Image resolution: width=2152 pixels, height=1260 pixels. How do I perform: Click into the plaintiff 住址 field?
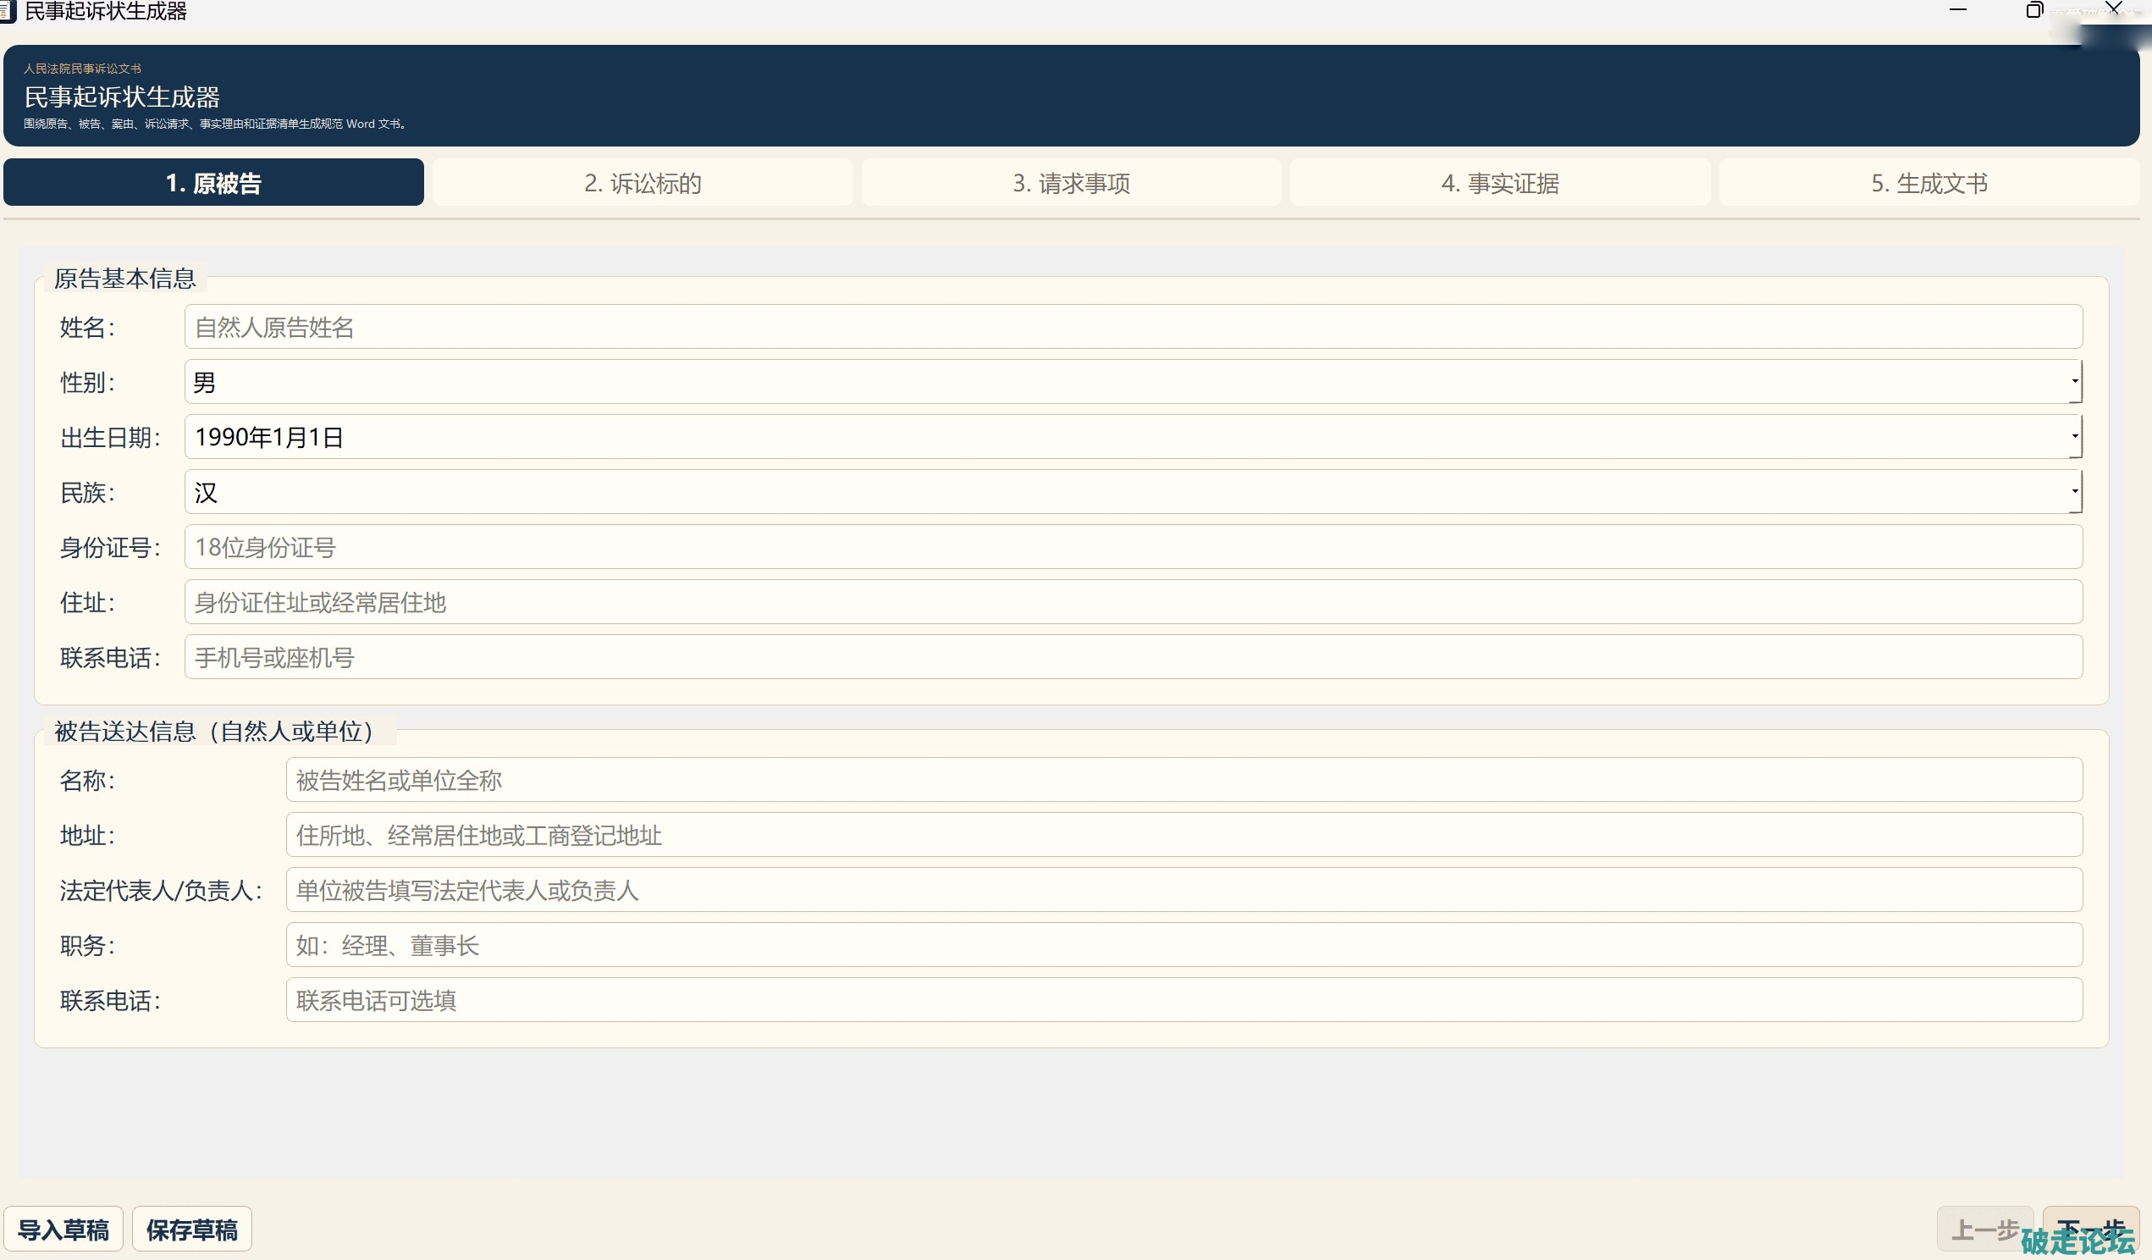[x=1133, y=602]
